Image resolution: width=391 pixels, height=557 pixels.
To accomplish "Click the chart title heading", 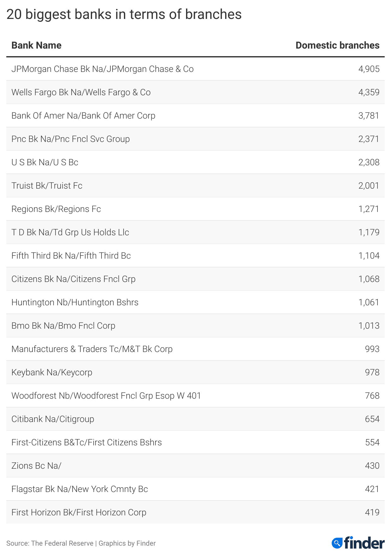I will click(124, 15).
